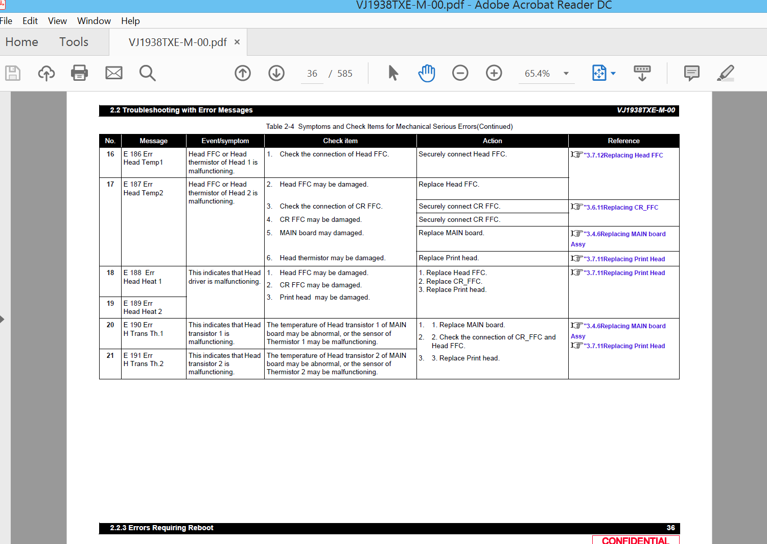Click 'MAIN board may damaged.' check item
Screen dimensions: 767x544
pos(321,233)
